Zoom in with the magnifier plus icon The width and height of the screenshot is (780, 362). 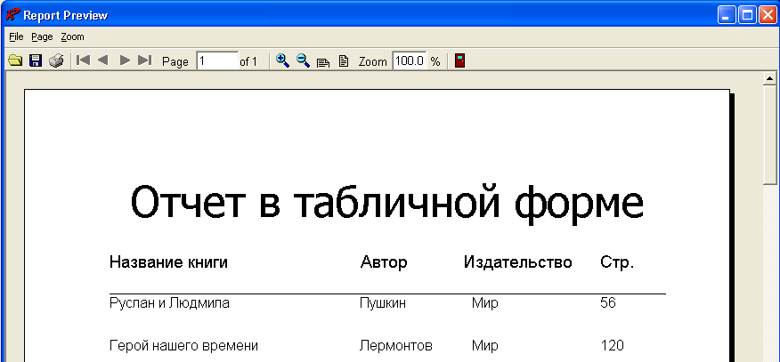(x=282, y=60)
